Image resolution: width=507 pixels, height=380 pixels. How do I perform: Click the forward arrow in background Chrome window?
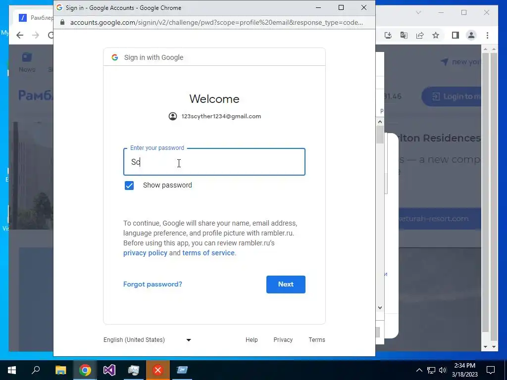(35, 35)
